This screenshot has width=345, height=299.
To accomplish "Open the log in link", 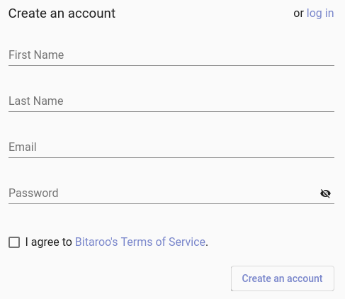I will pos(320,13).
